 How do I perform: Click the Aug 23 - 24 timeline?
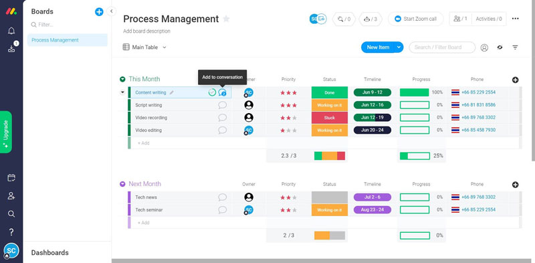pos(372,209)
